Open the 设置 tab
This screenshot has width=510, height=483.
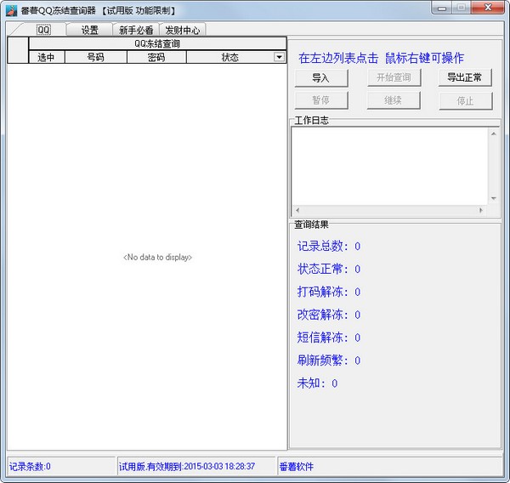pos(90,30)
